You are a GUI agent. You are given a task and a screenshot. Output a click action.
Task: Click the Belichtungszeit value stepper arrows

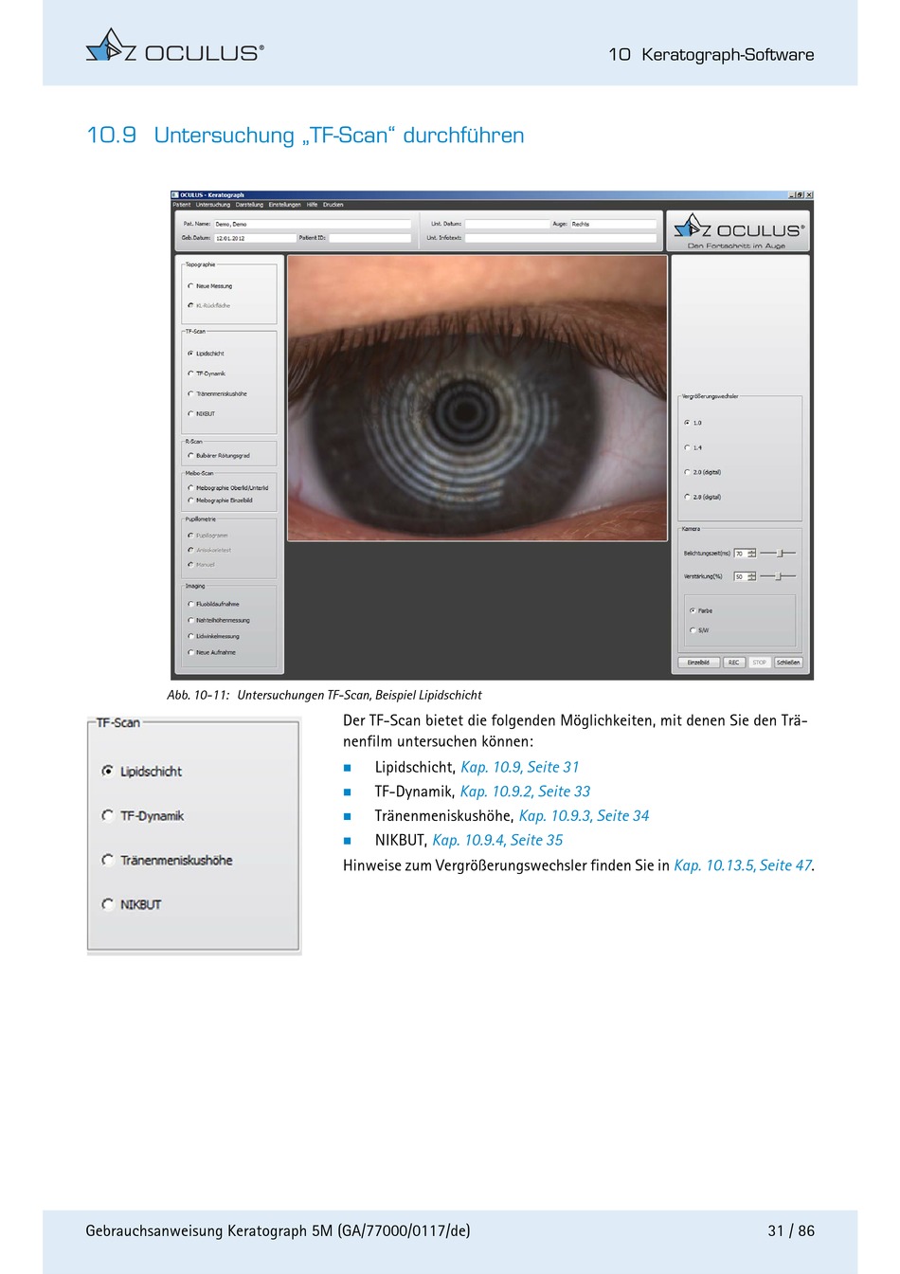[752, 554]
